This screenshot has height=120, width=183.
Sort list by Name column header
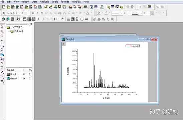[11, 70]
